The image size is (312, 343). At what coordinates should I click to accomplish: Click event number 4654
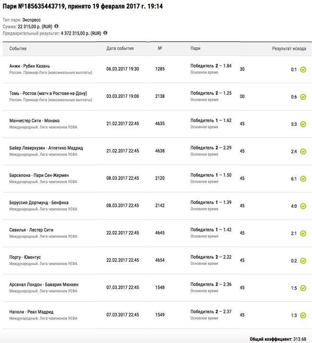160,260
